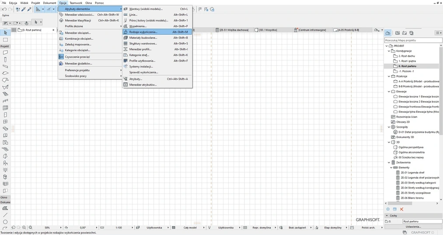Click the red delete X in the navigator
The height and width of the screenshot is (235, 443).
tap(401, 209)
